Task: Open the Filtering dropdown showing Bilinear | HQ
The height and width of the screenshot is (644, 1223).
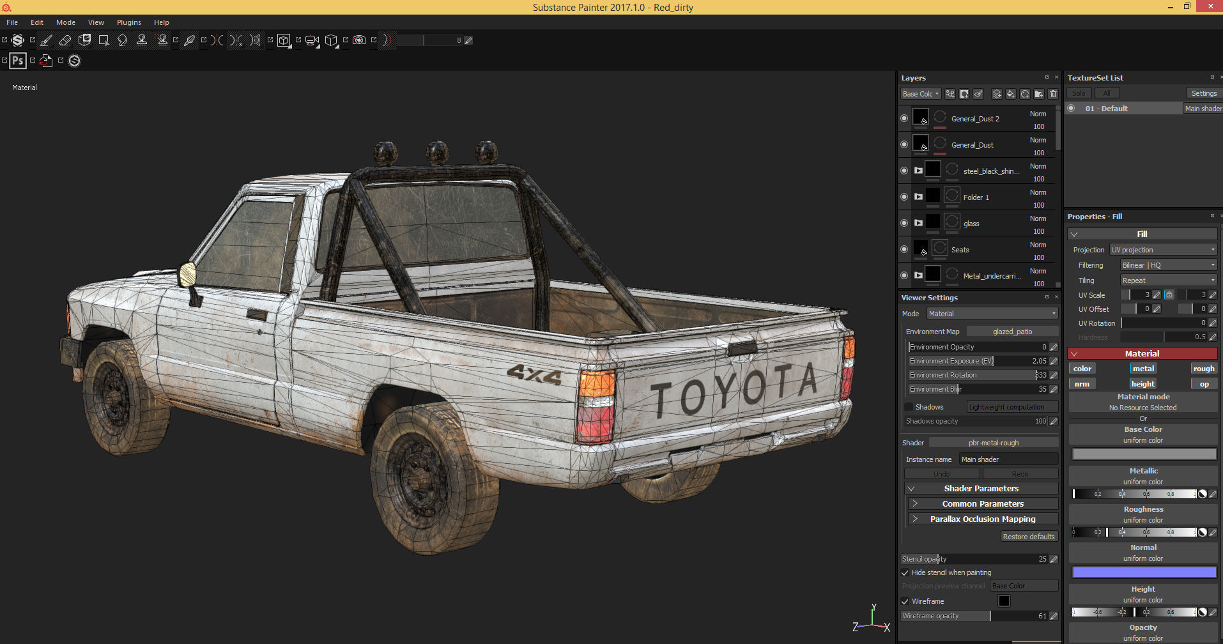Action: tap(1169, 265)
